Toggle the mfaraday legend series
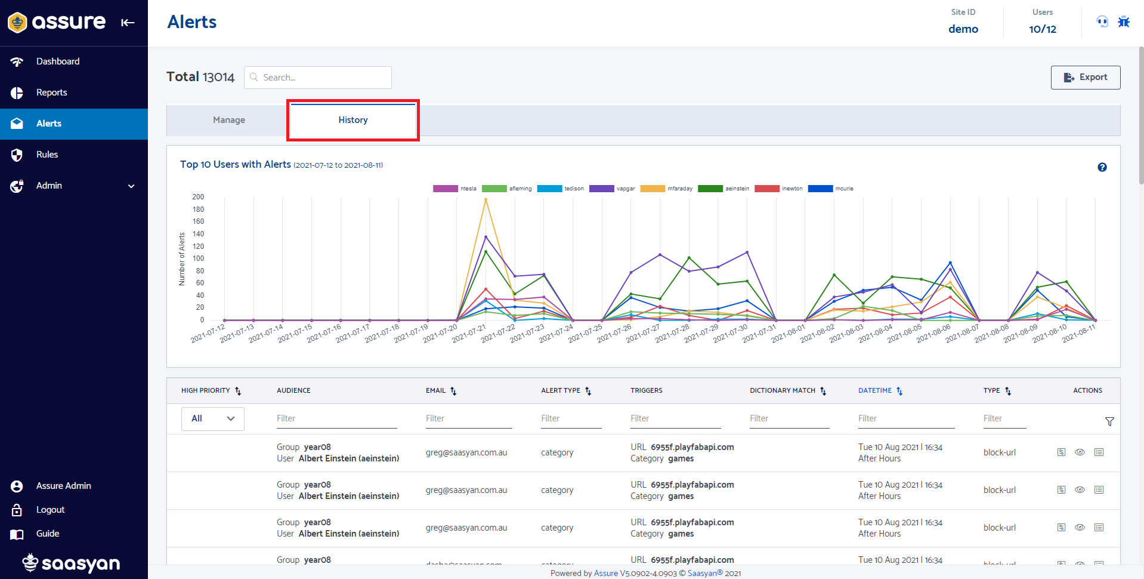Image resolution: width=1144 pixels, height=579 pixels. coord(666,189)
